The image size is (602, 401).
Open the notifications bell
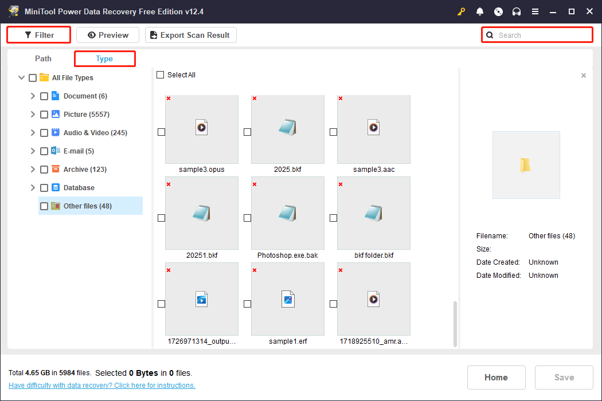click(480, 11)
